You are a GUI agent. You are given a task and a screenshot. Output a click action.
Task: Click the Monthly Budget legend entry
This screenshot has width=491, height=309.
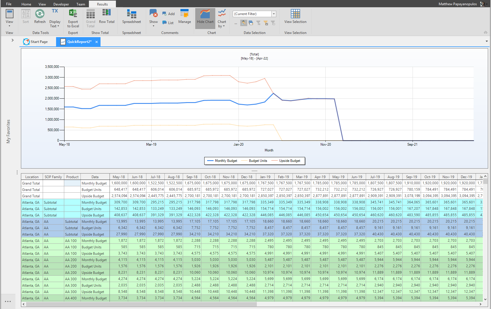coord(222,161)
